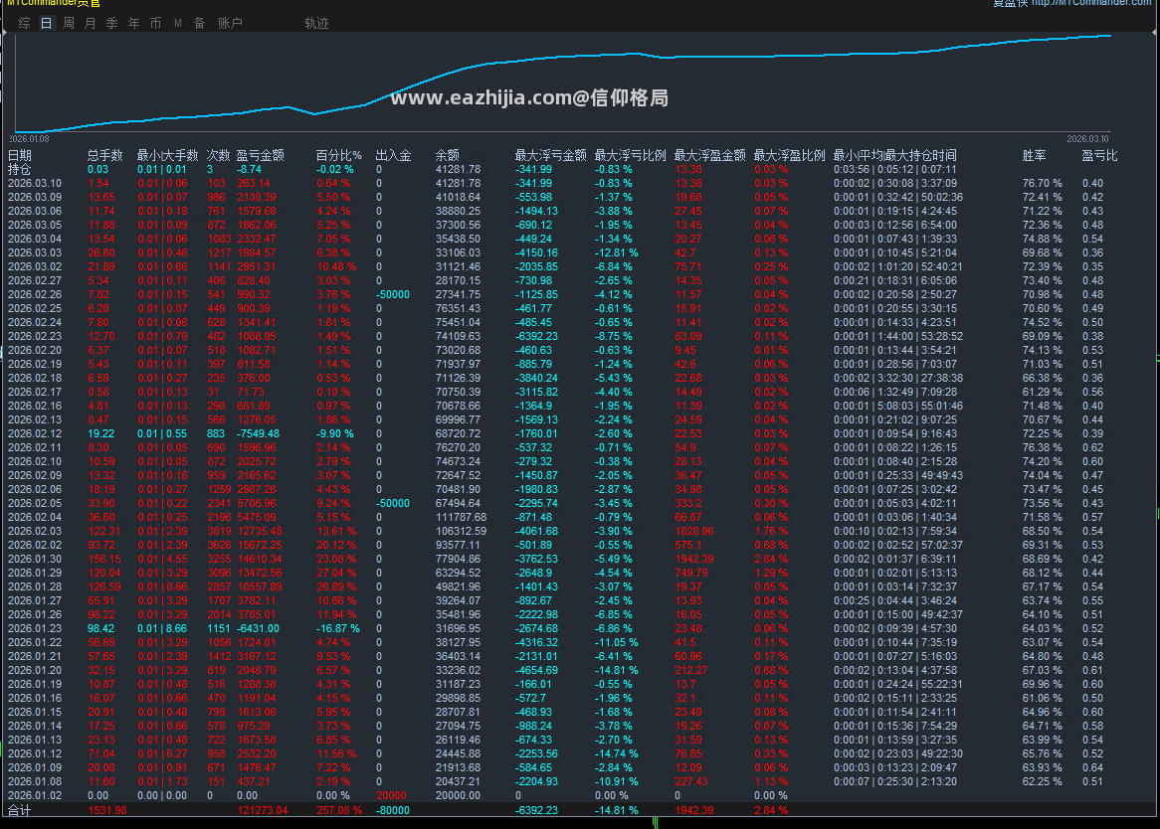Sort by the 胜率 column header

1035,155
